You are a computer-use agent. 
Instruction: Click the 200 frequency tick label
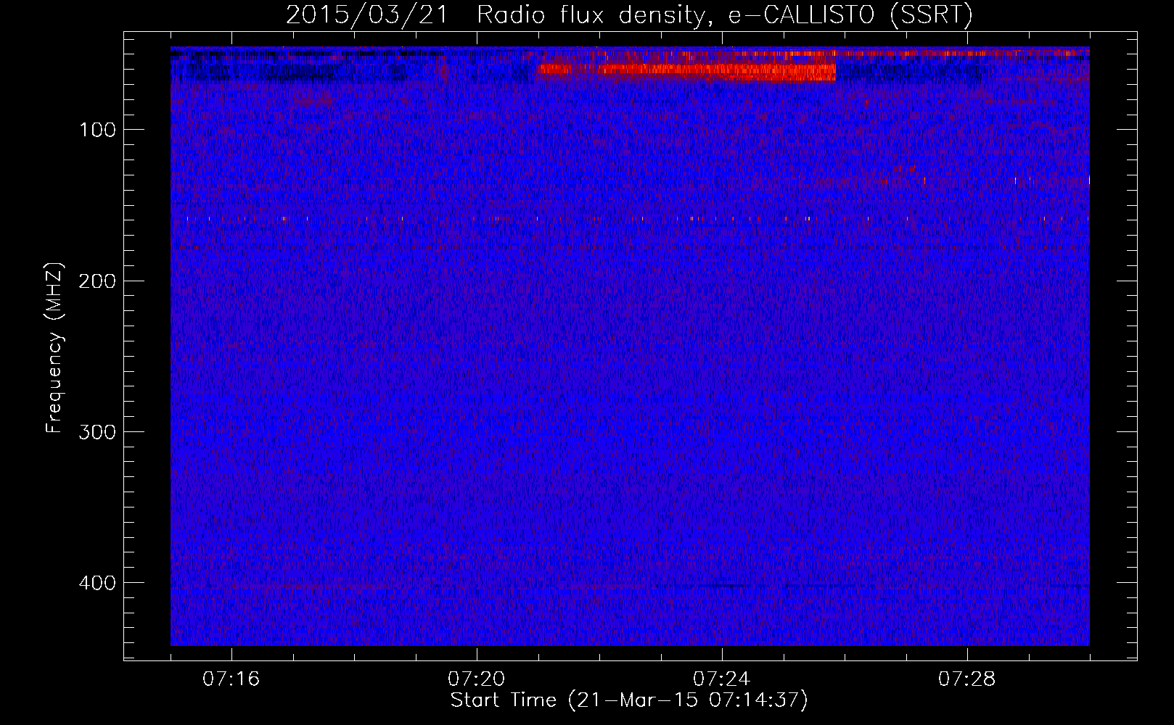97,281
